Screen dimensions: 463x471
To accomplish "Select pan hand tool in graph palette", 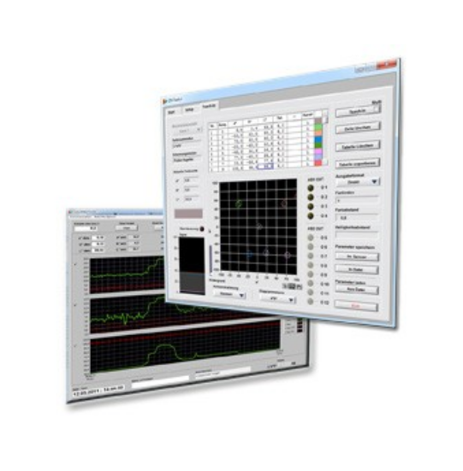I will point(299,286).
